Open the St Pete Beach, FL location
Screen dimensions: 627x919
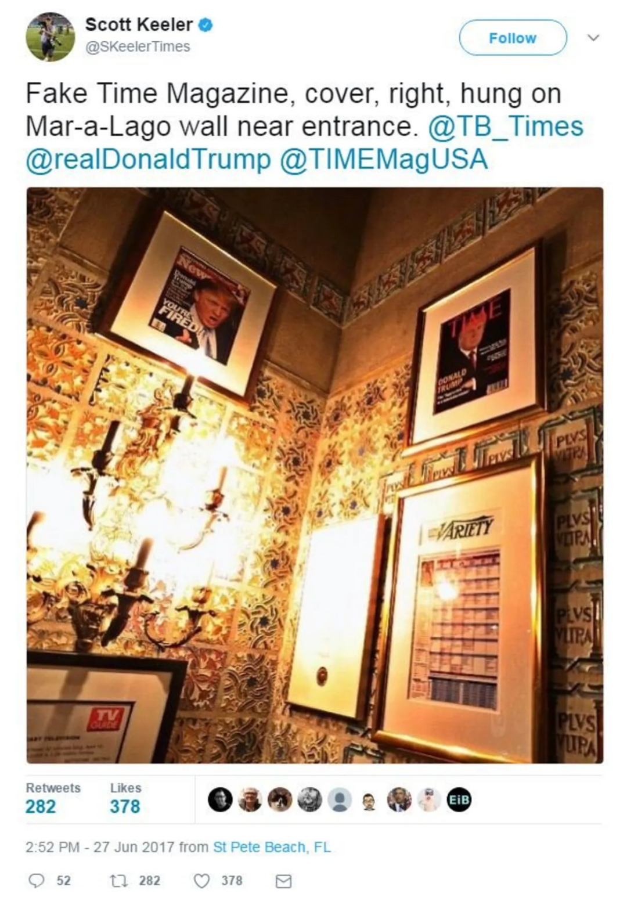pos(272,847)
